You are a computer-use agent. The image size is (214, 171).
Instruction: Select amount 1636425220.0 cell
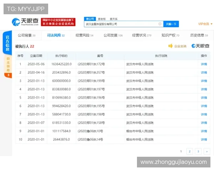coord(61,64)
